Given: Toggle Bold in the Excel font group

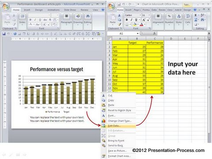Looking at the screenshot, I should pyautogui.click(x=127, y=20).
